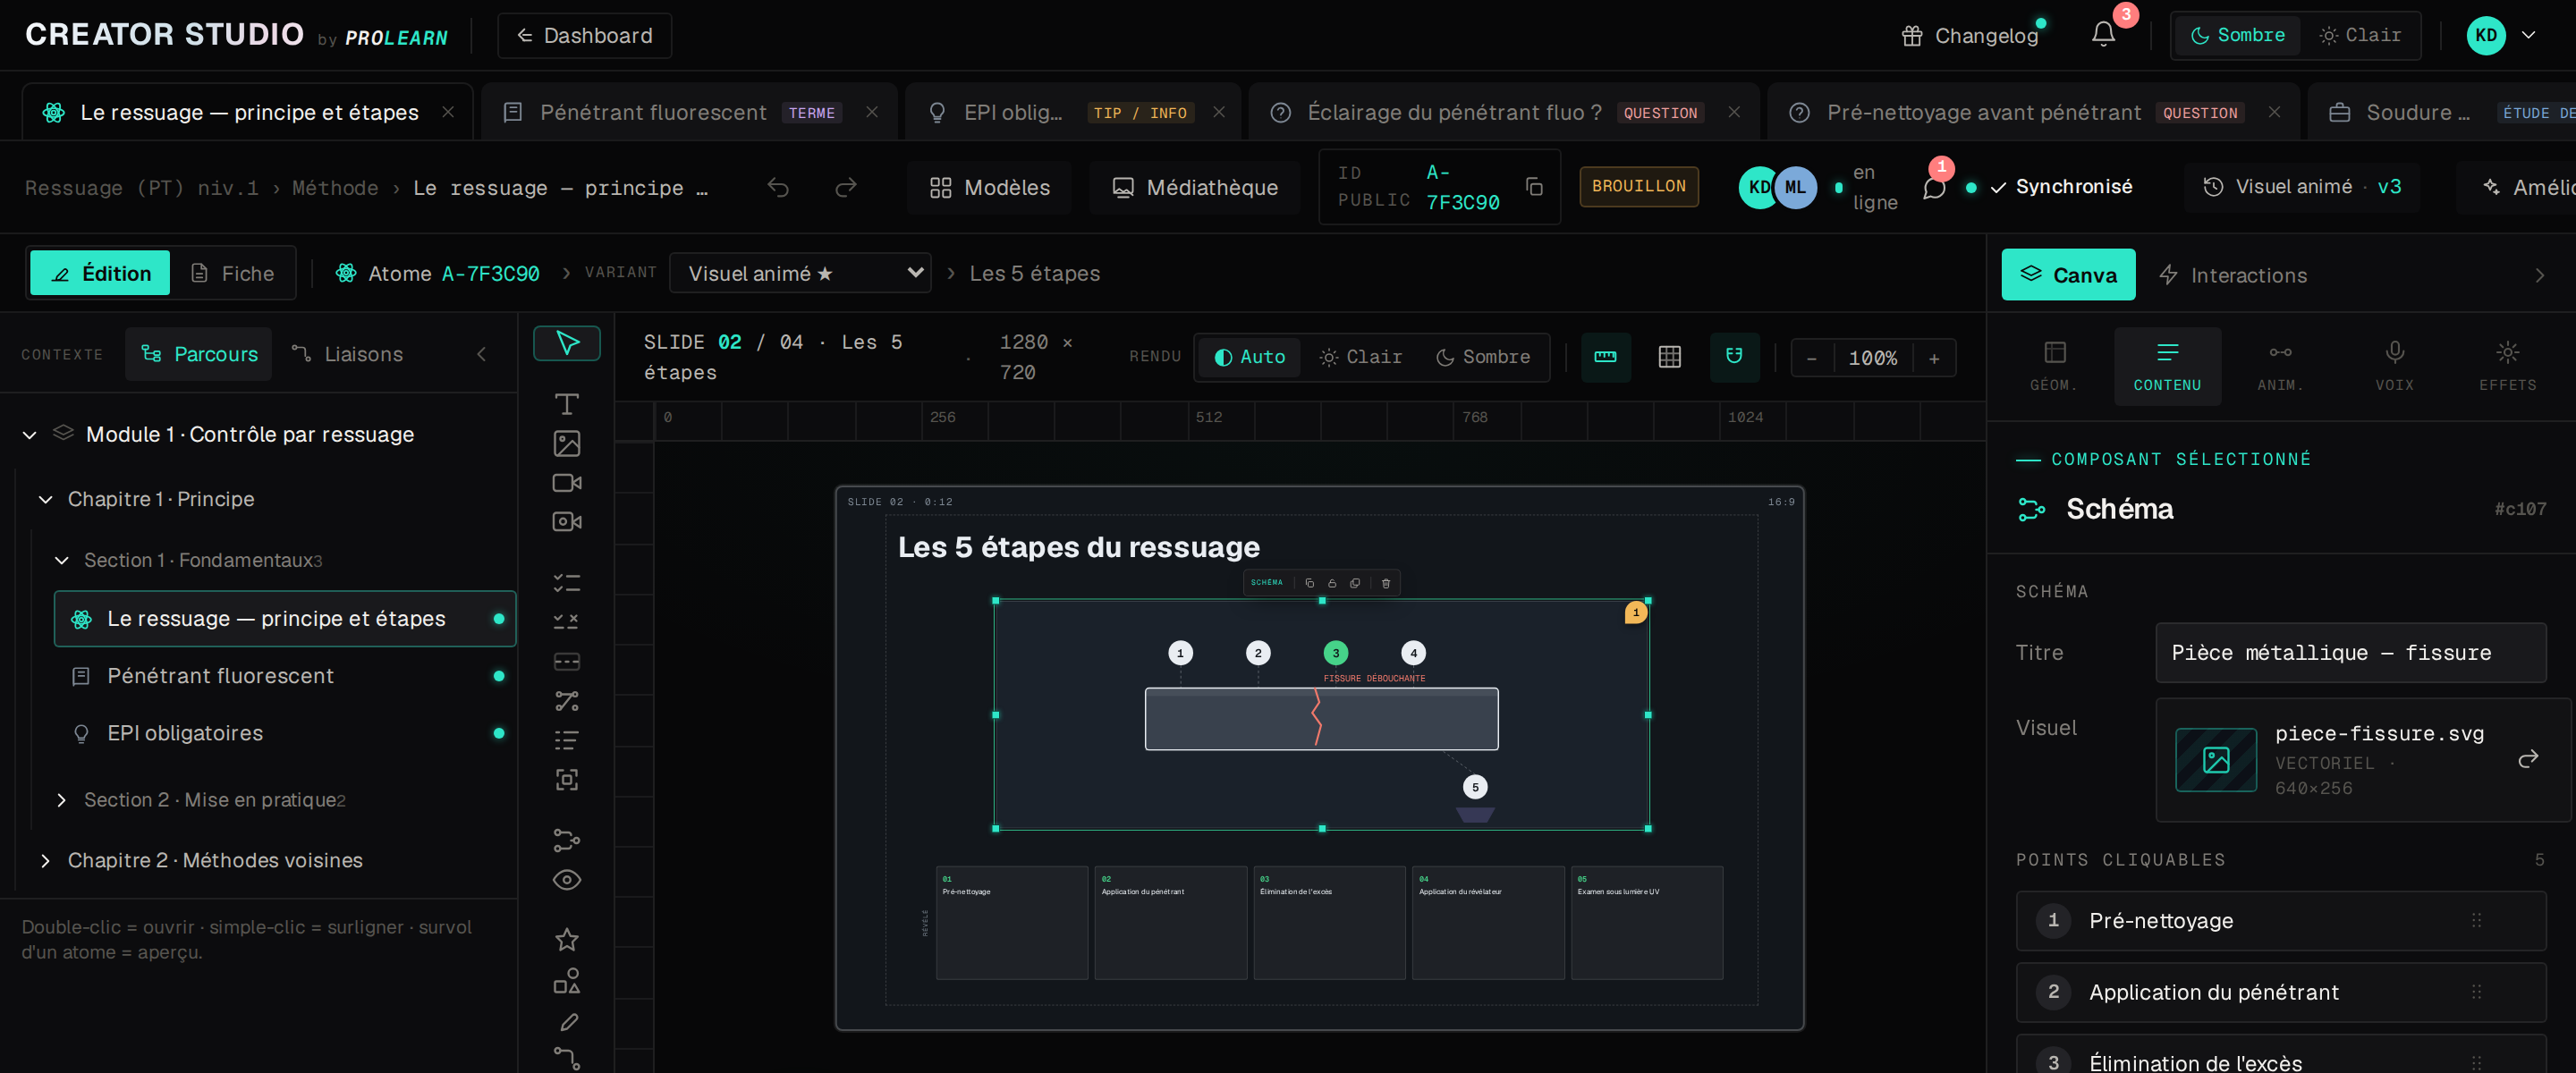This screenshot has width=2576, height=1073.
Task: Open the comments bubble icon
Action: pyautogui.click(x=1934, y=187)
